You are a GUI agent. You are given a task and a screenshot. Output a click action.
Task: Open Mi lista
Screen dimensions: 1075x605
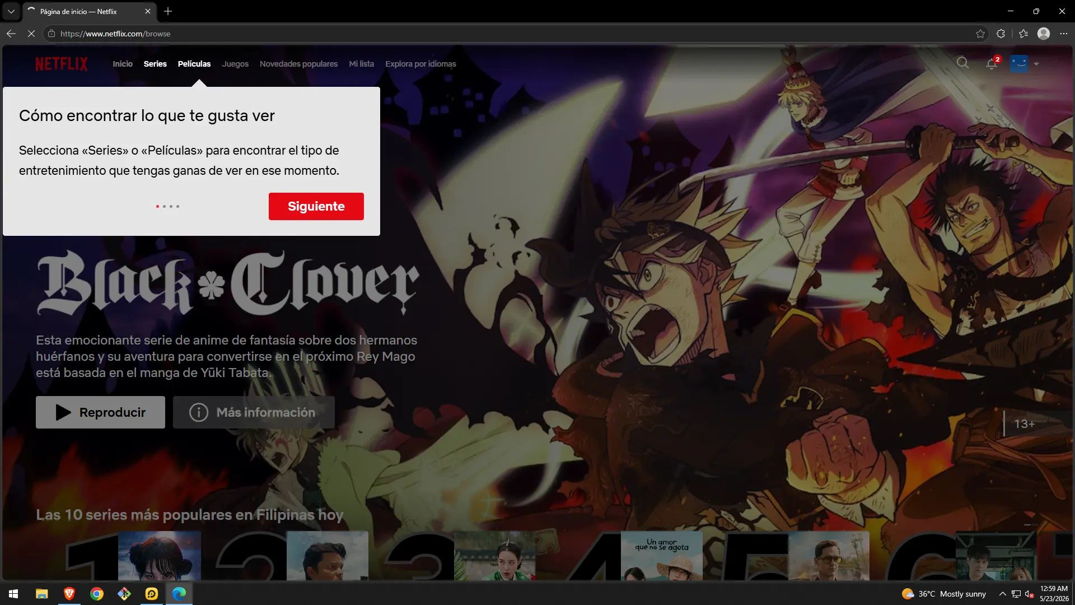pos(361,64)
